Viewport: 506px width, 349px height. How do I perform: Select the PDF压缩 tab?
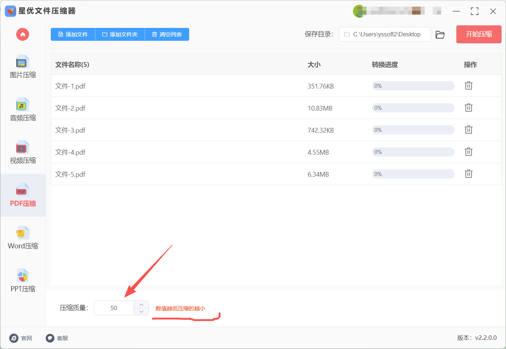click(23, 195)
